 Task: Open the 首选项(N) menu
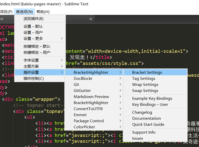(x=24, y=12)
